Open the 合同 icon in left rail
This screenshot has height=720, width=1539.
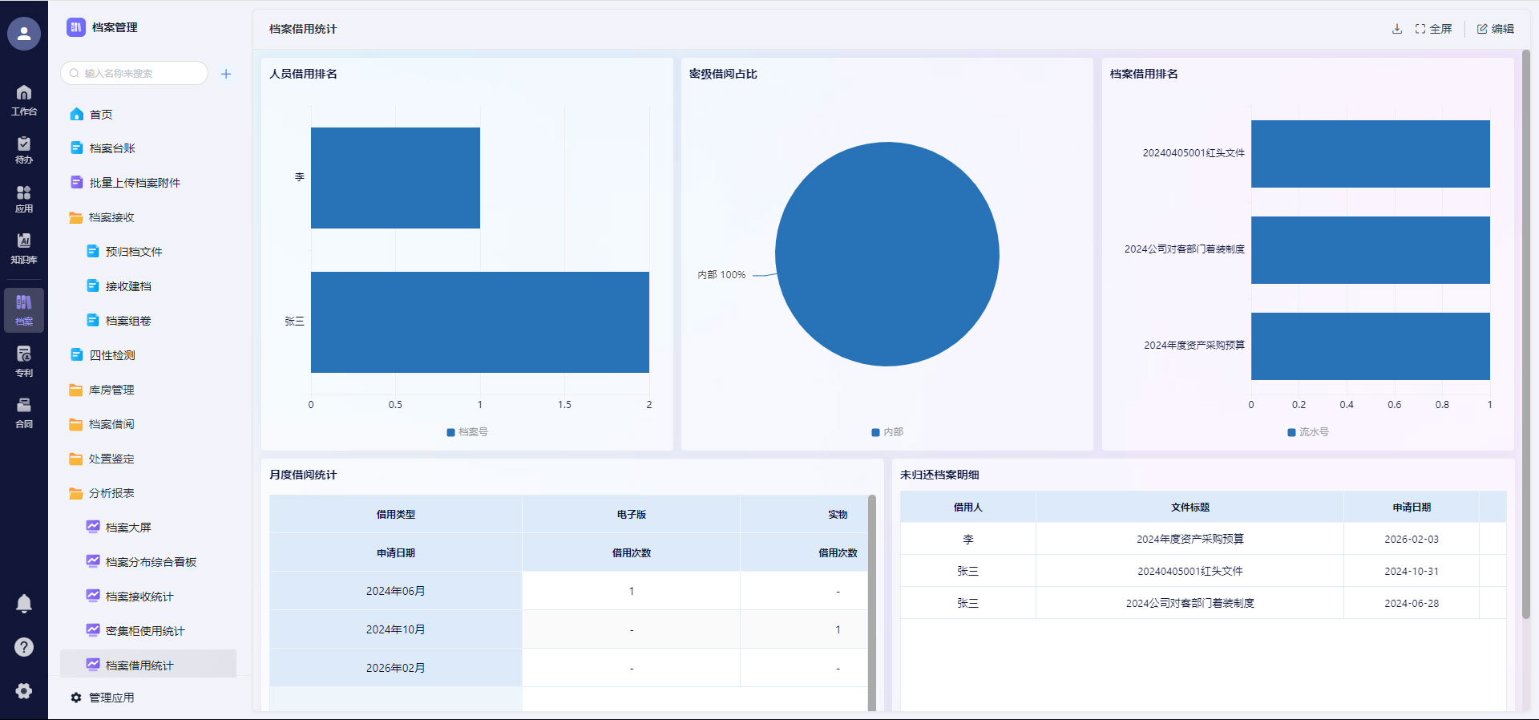point(24,413)
